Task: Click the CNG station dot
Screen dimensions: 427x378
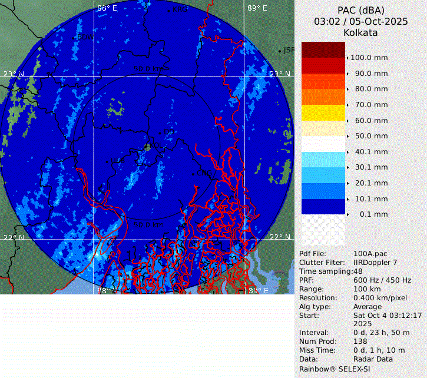Action: click(193, 174)
